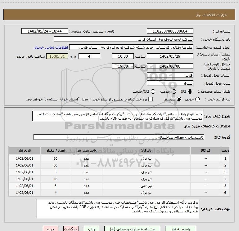The height and width of the screenshot is (231, 239).
Task: Click the نام کالا column header
Action: point(146,150)
